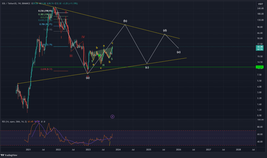Select the white (a) wave label

(x=88, y=78)
